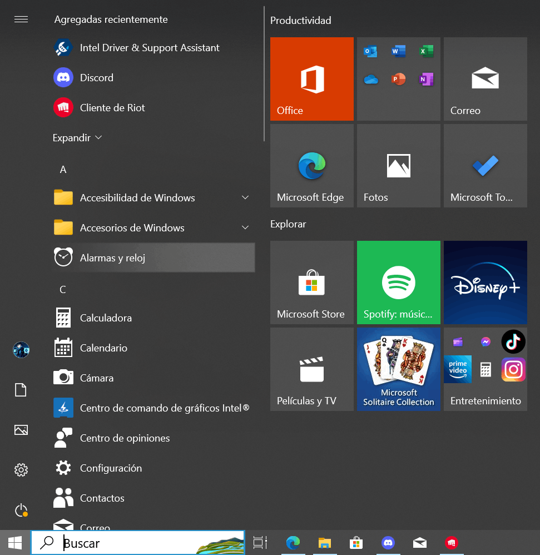The width and height of the screenshot is (540, 555).
Task: Click the Explorar group header
Action: click(x=288, y=224)
